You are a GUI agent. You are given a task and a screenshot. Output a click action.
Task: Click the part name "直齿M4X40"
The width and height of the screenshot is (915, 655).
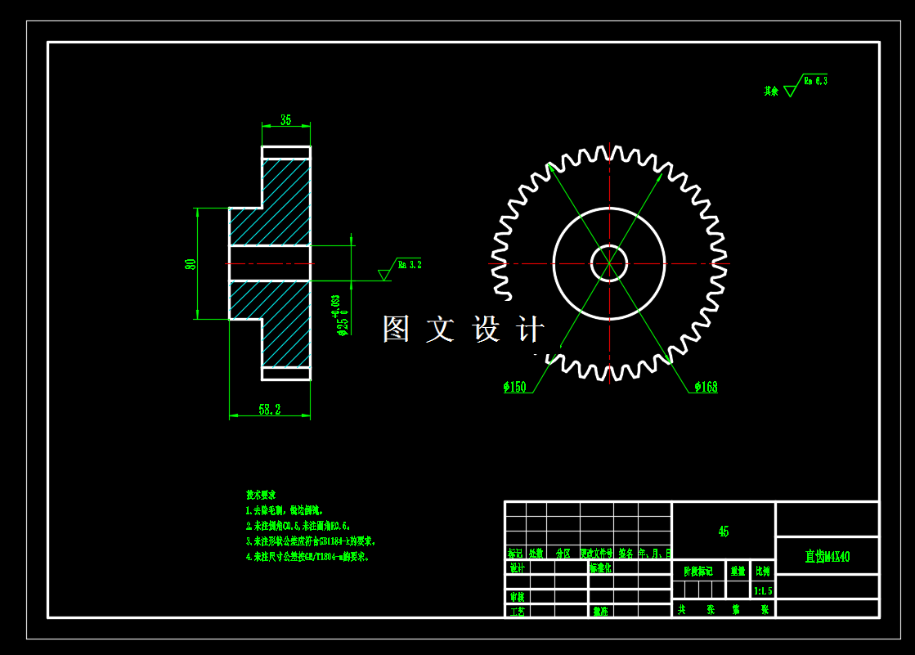[828, 556]
